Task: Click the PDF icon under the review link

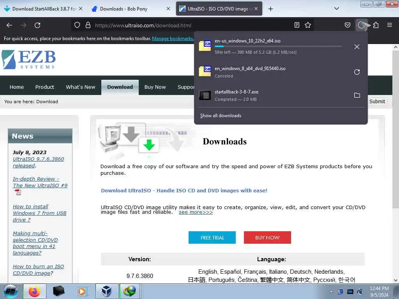Action: pyautogui.click(x=18, y=192)
